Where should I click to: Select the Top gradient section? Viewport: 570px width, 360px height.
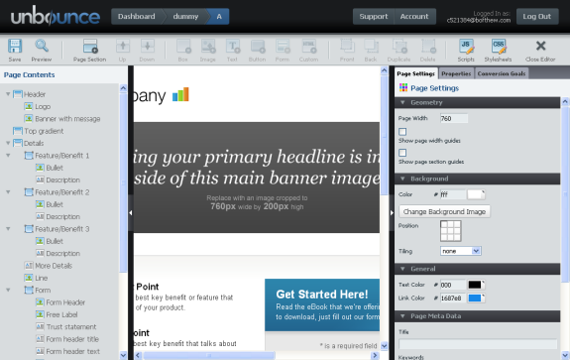coord(39,131)
